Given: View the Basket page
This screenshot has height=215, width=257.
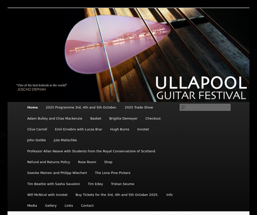Looking at the screenshot, I should 96,118.
